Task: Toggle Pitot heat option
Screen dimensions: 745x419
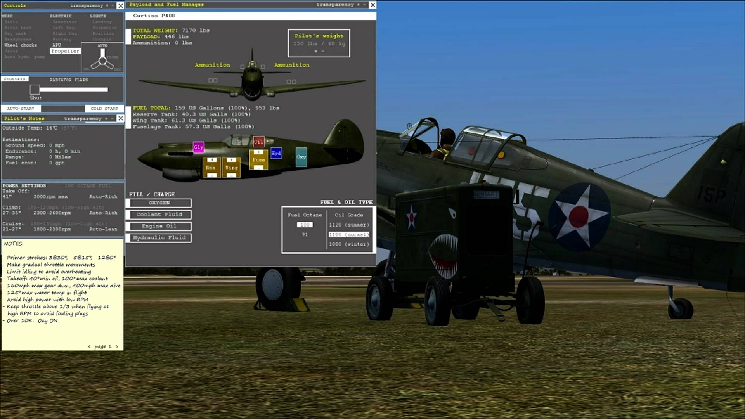Action: tap(18, 28)
